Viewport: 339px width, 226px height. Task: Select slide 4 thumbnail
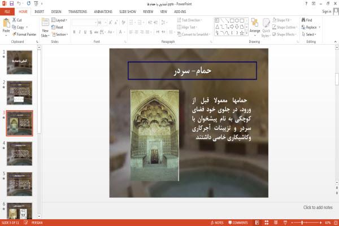(19, 154)
